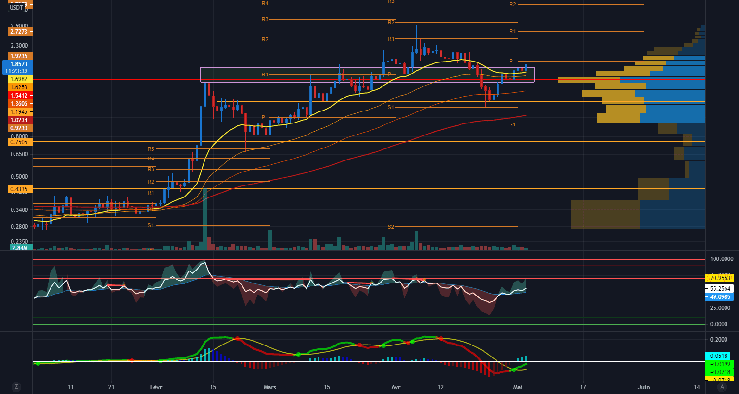739x394 pixels.
Task: Click the 55.2564 oscillator value label
Action: click(x=720, y=289)
